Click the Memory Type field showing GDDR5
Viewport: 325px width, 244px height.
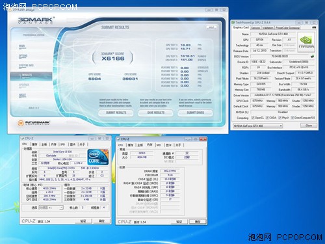[x=261, y=84]
